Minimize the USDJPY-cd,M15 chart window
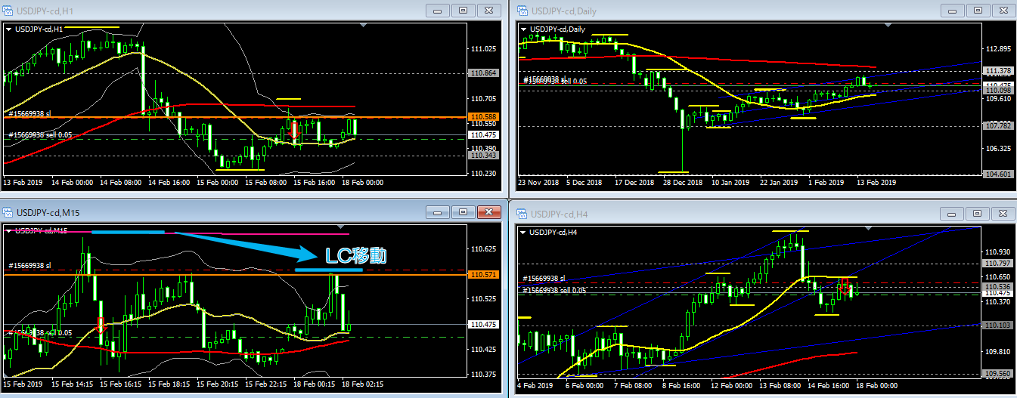This screenshot has width=1017, height=398. tap(436, 213)
